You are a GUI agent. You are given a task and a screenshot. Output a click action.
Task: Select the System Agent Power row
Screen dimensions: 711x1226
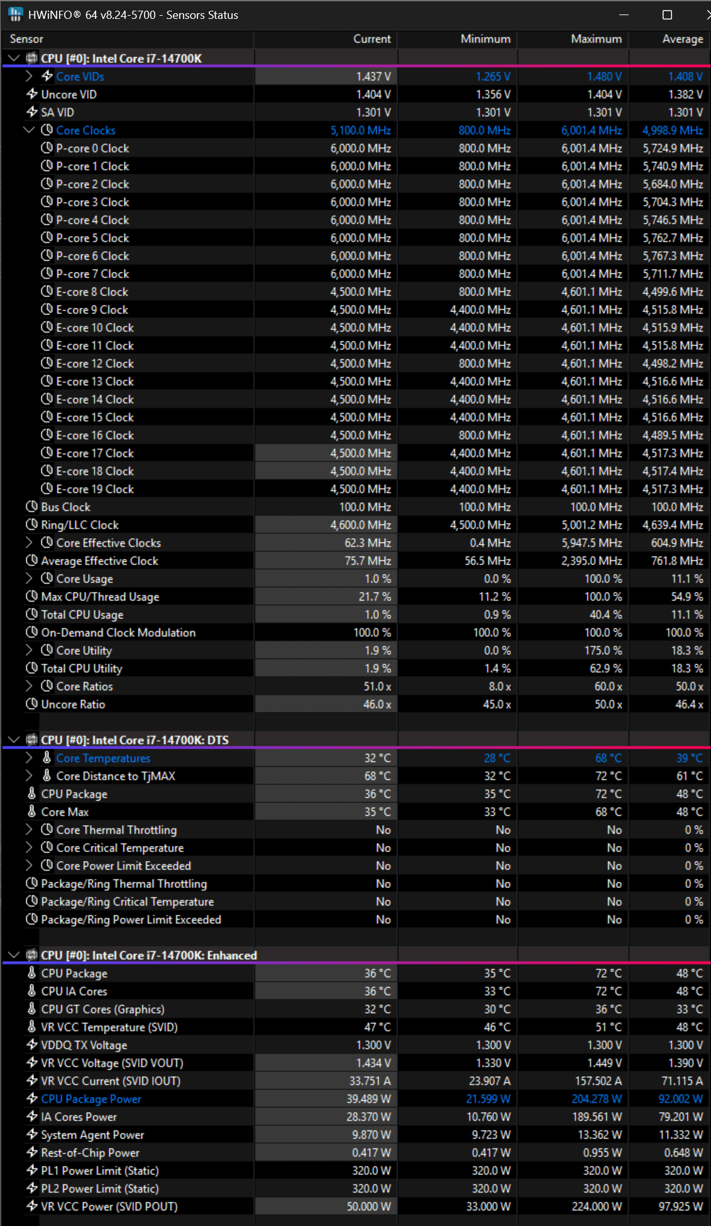click(356, 1134)
